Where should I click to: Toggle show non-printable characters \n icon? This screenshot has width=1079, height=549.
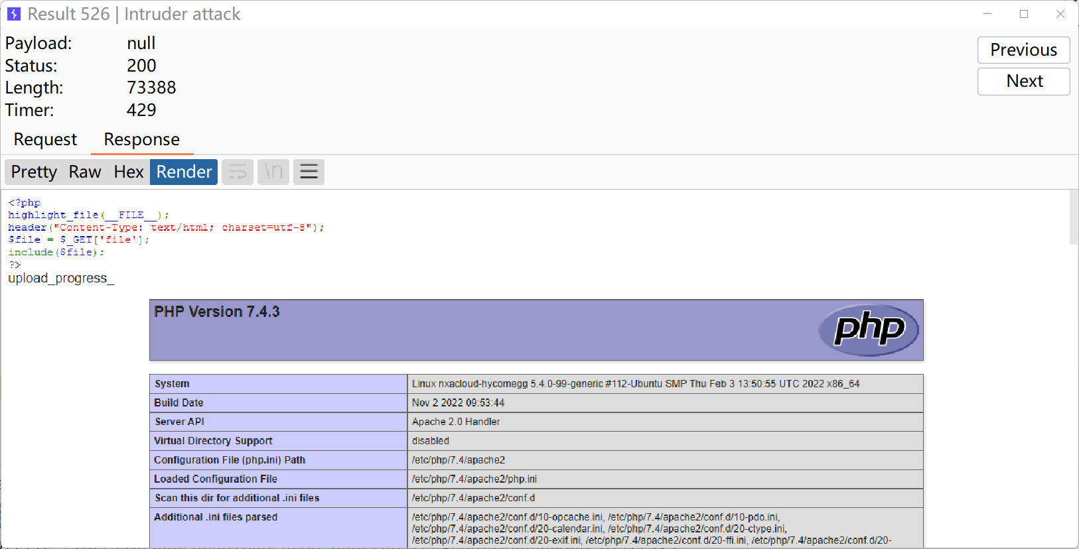click(x=273, y=172)
